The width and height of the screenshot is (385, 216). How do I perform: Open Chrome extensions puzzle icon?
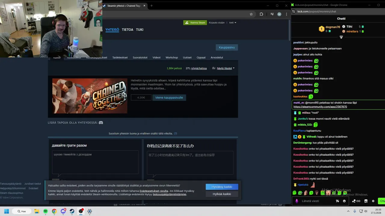(261, 14)
